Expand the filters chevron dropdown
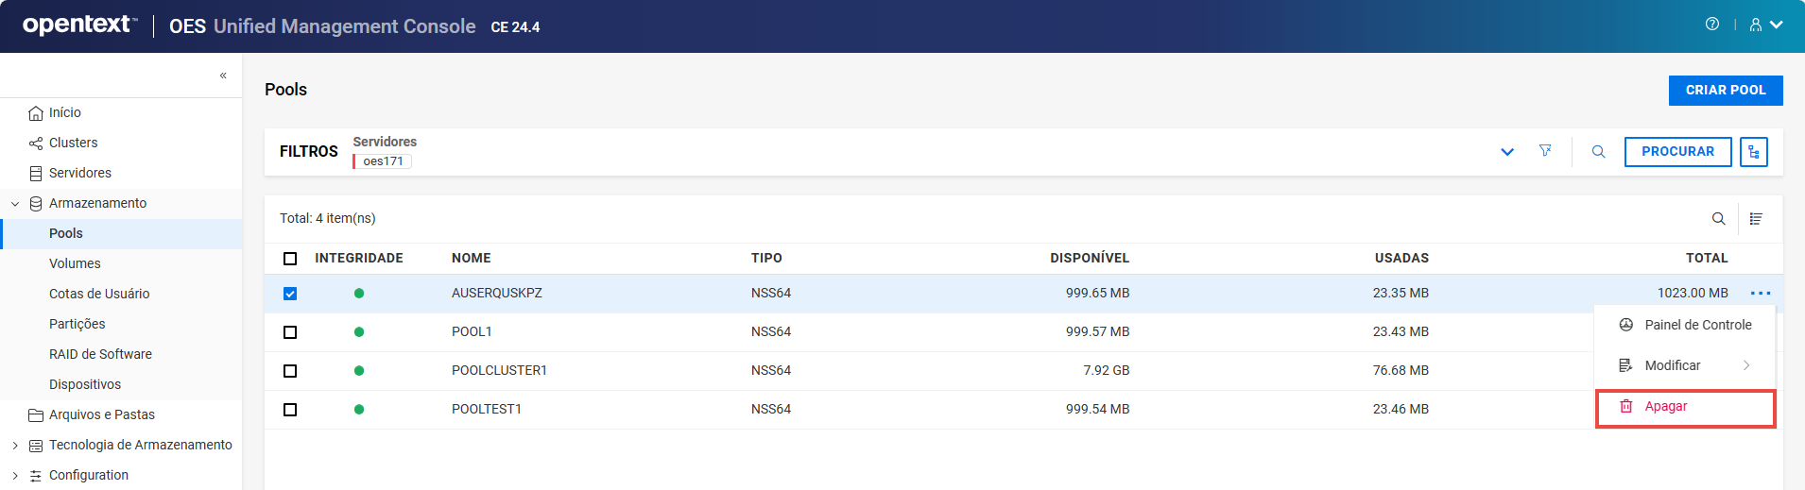This screenshot has height=490, width=1805. (x=1507, y=152)
